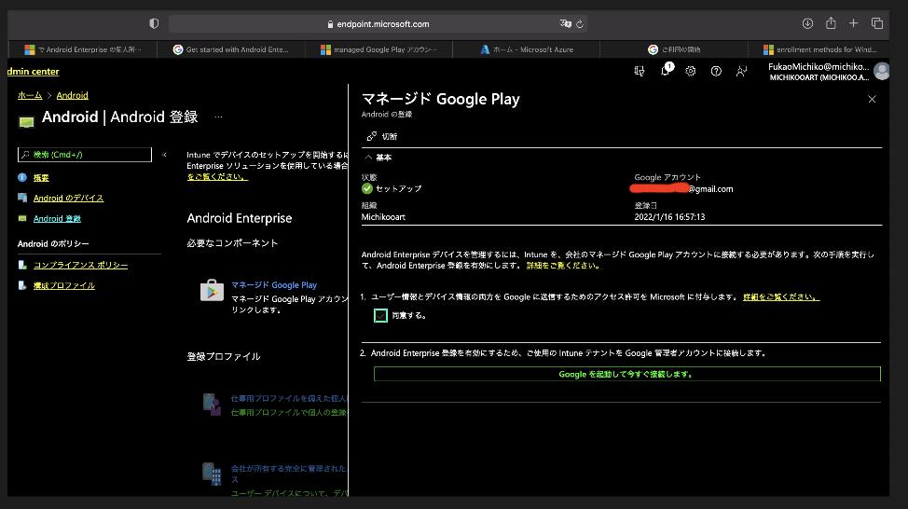The width and height of the screenshot is (908, 509).
Task: Click the personal work profile device icon
Action: pos(212,405)
